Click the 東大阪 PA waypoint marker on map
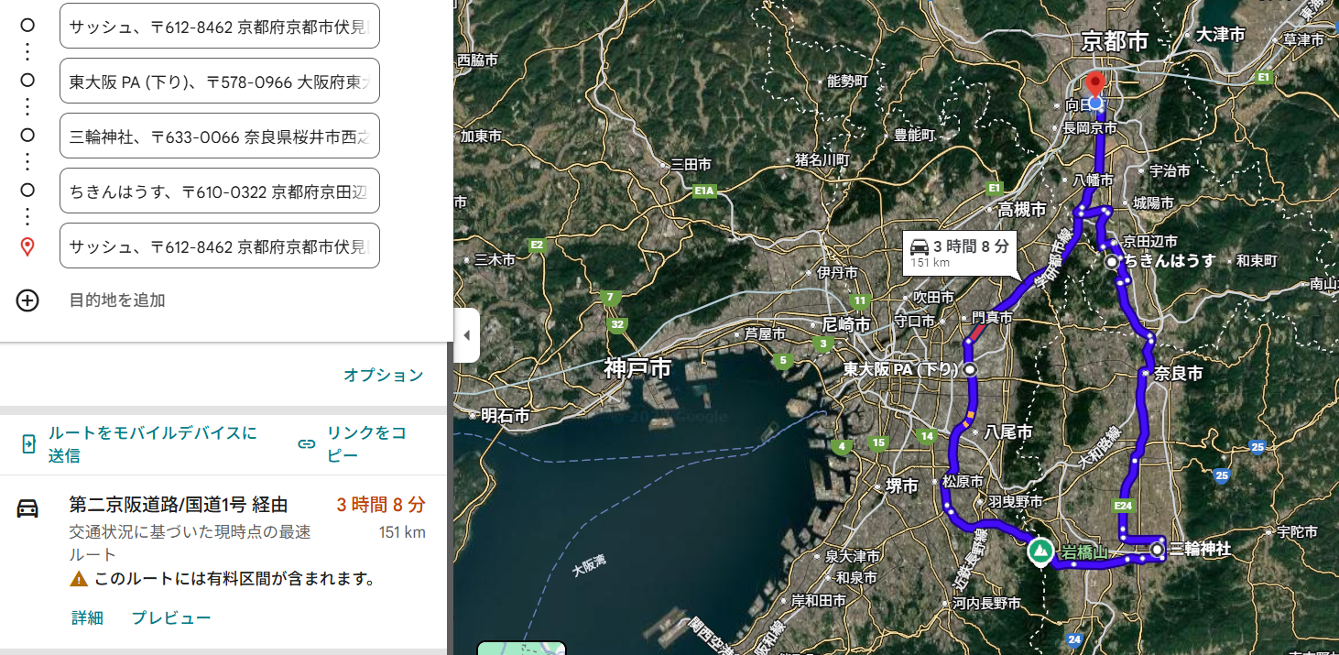Screen dimensions: 1339x655 pos(970,369)
